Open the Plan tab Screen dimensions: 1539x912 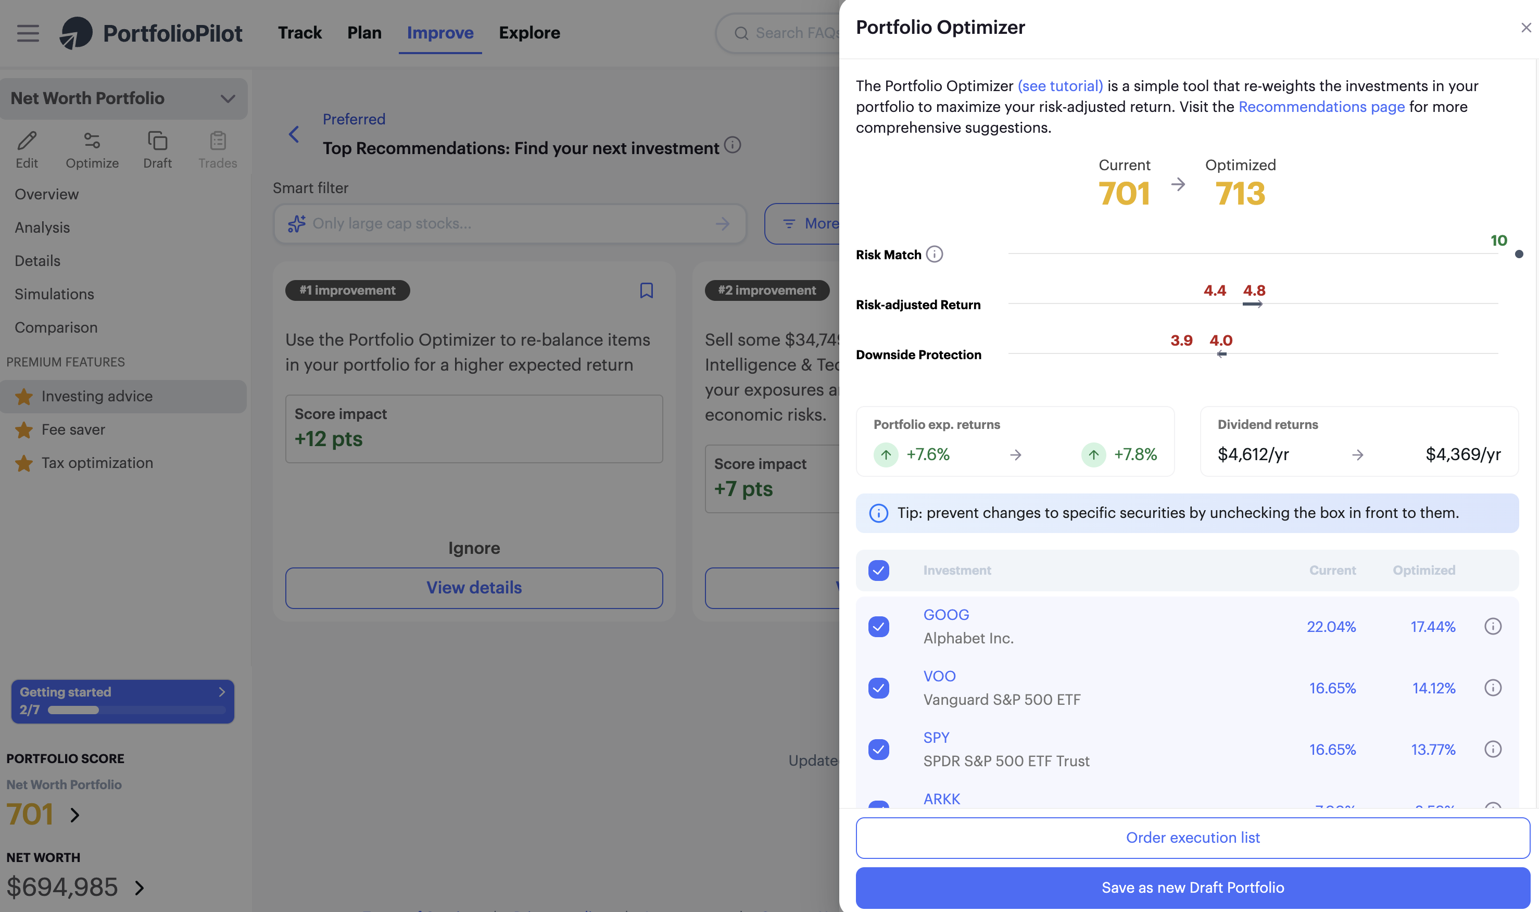[x=364, y=33]
